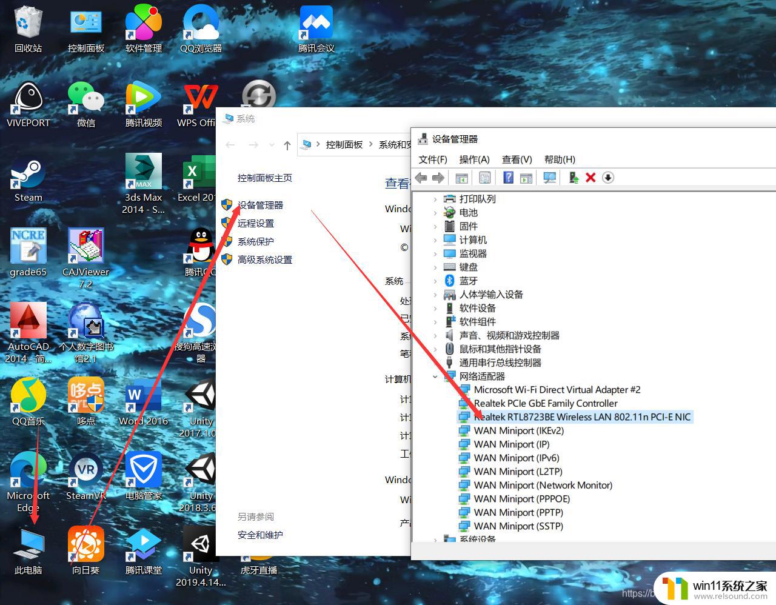Select WAN Miniport (SSTP)
Viewport: 776px width, 605px height.
tap(518, 526)
